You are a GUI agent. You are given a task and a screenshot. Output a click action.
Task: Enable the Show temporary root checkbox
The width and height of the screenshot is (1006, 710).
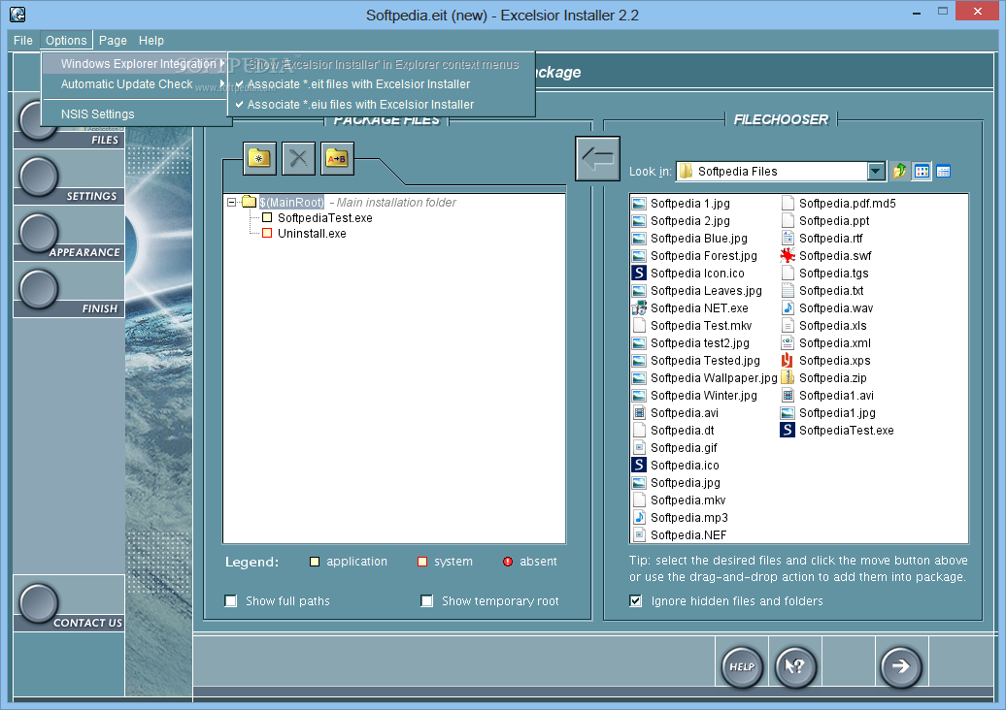[426, 601]
